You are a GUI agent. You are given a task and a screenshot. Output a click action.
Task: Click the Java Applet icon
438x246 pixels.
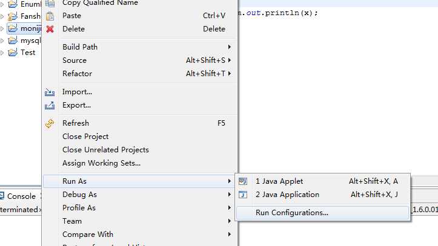(243, 181)
